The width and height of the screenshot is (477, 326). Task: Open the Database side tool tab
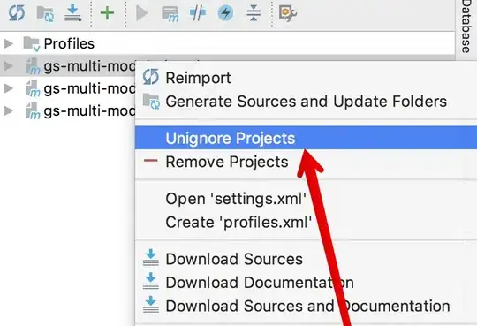coord(466,27)
